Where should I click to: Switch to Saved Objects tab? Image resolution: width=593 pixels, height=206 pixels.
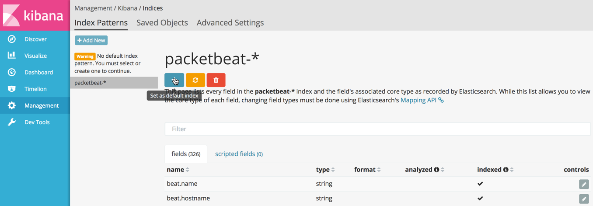point(162,23)
